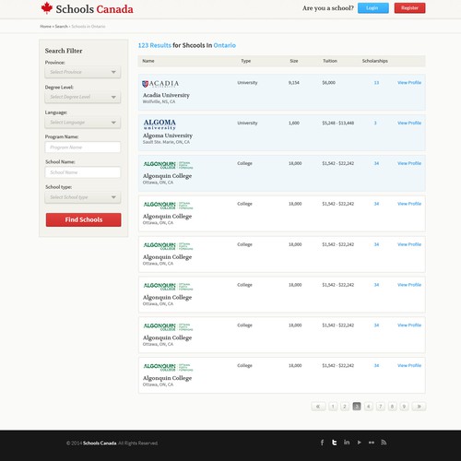Go to results page 4
The width and height of the screenshot is (461, 461).
pos(369,407)
